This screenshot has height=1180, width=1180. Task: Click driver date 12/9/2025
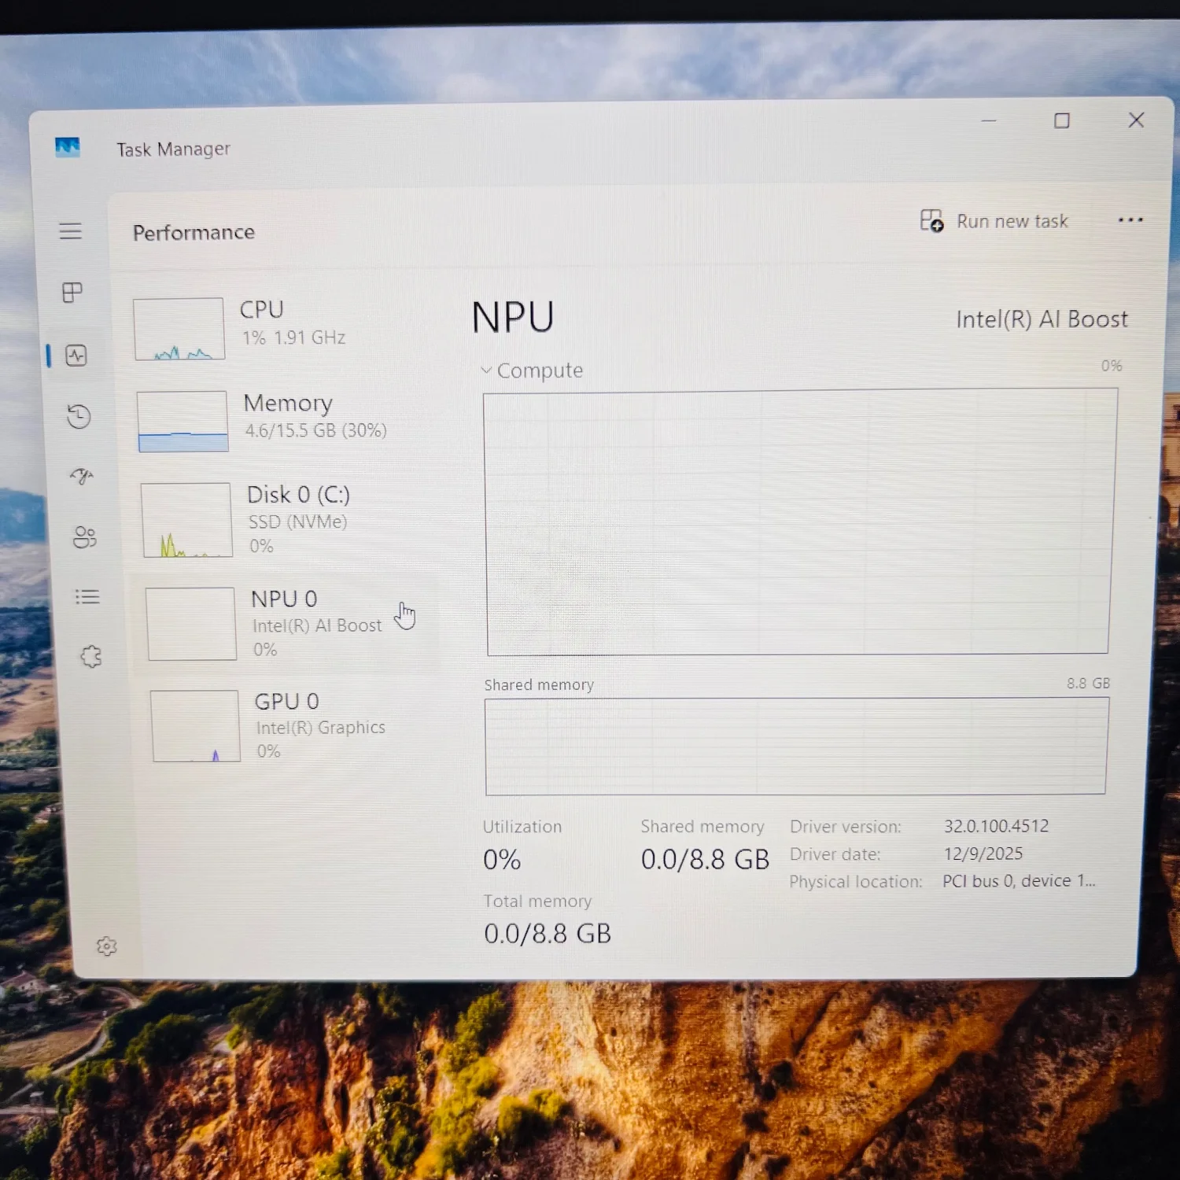coord(983,854)
